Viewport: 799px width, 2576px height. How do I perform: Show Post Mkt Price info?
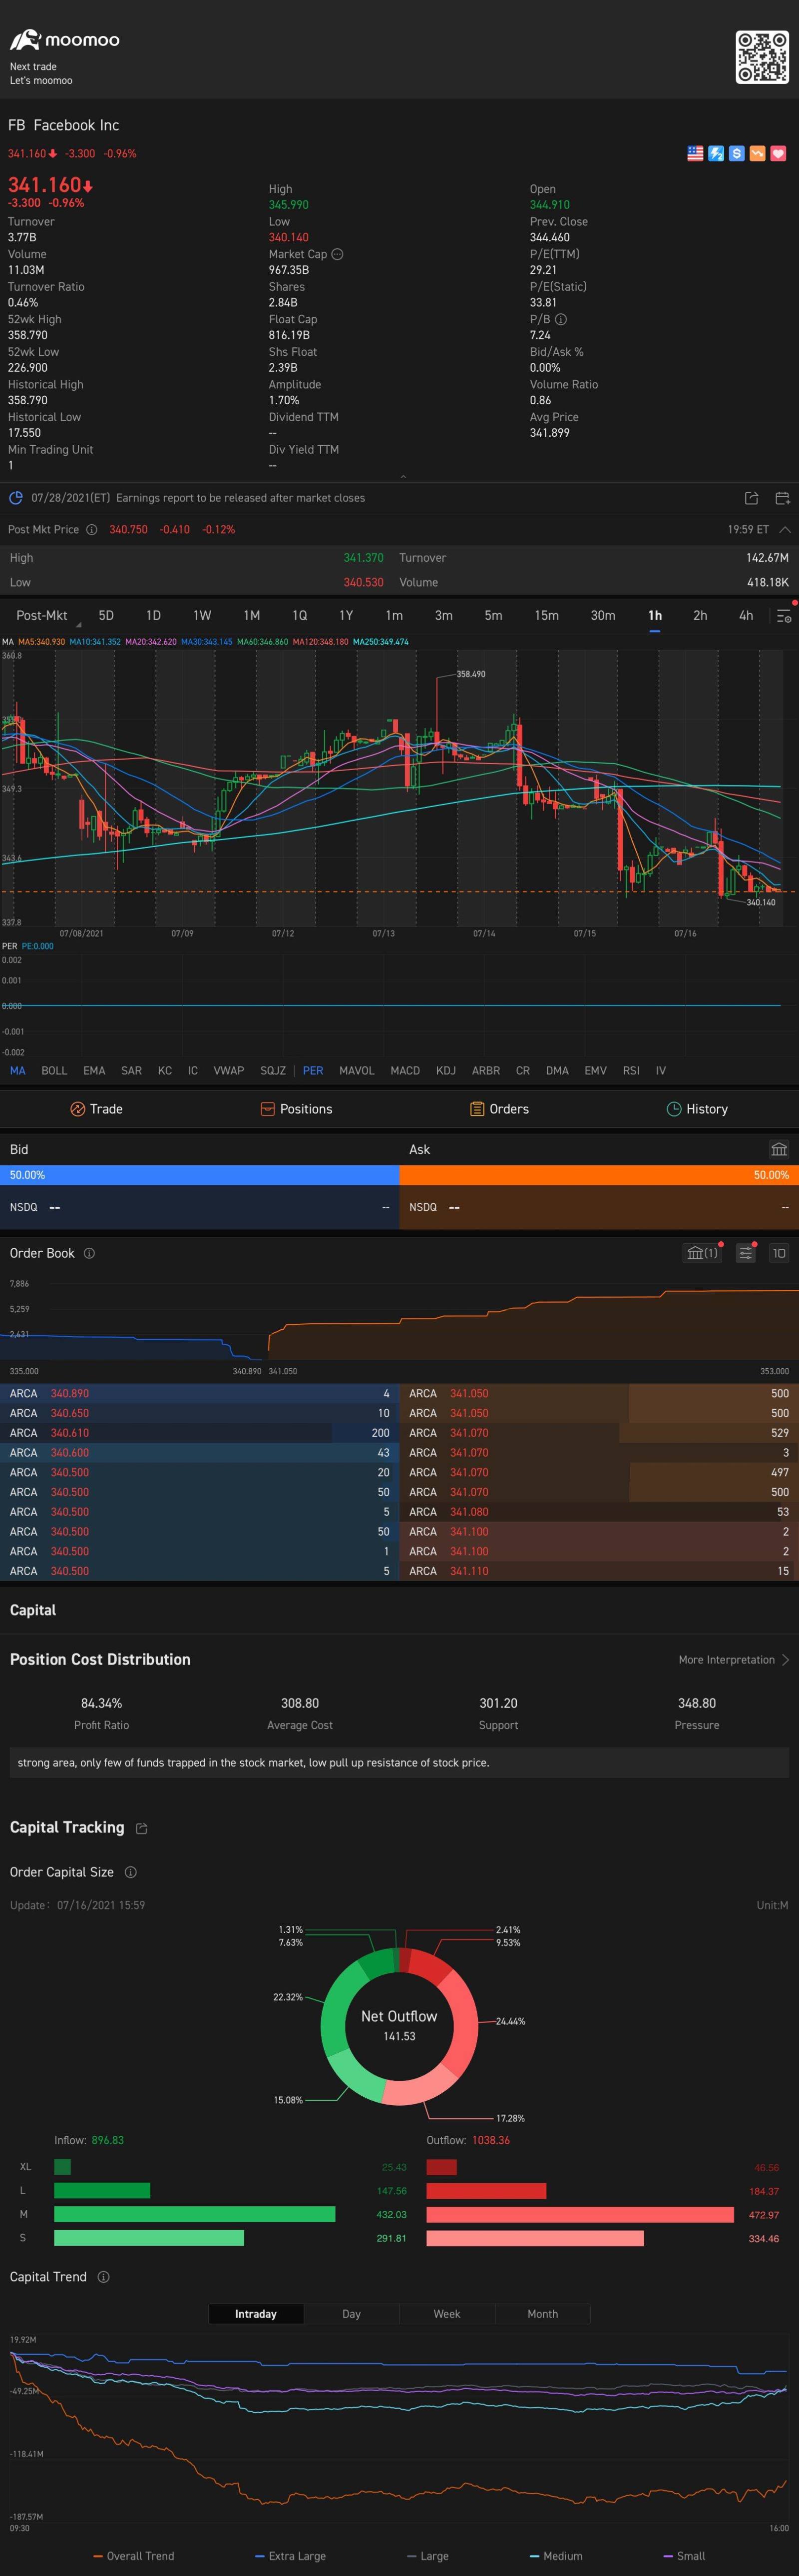(92, 530)
